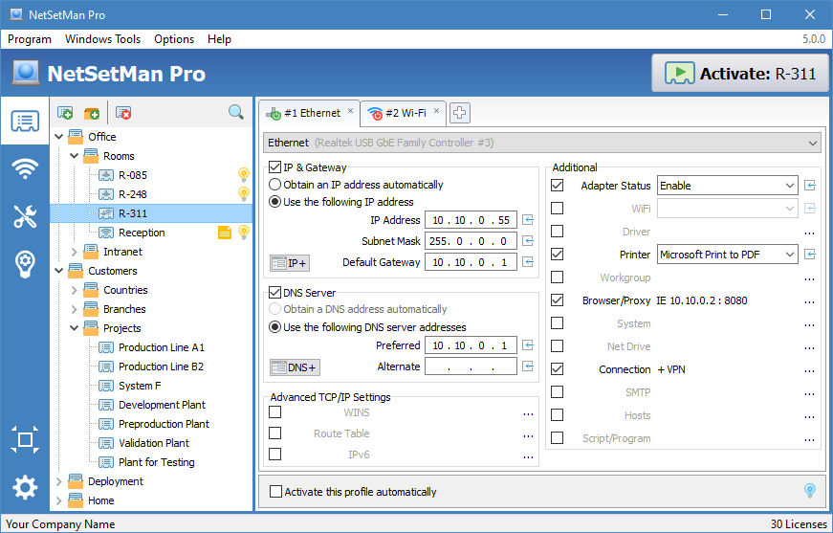The width and height of the screenshot is (833, 533).
Task: Open profile search magnifier
Action: 236,112
